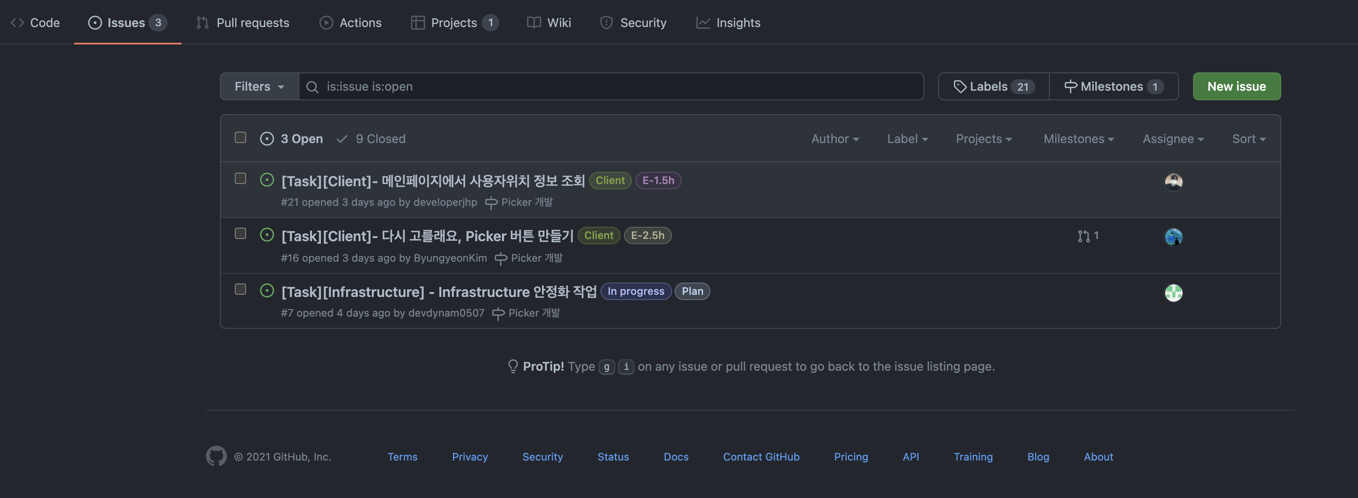The height and width of the screenshot is (498, 1358).
Task: Expand the Assignee filter dropdown
Action: pos(1173,139)
